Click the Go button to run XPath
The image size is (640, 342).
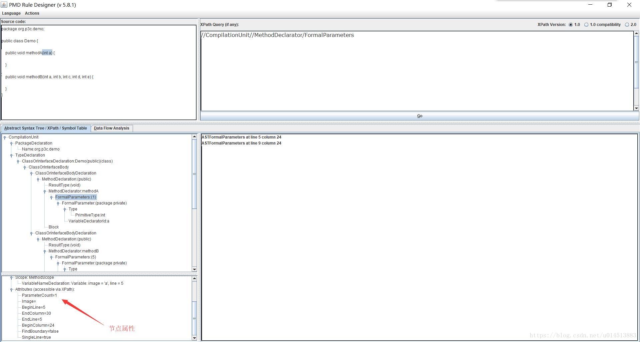tap(420, 116)
